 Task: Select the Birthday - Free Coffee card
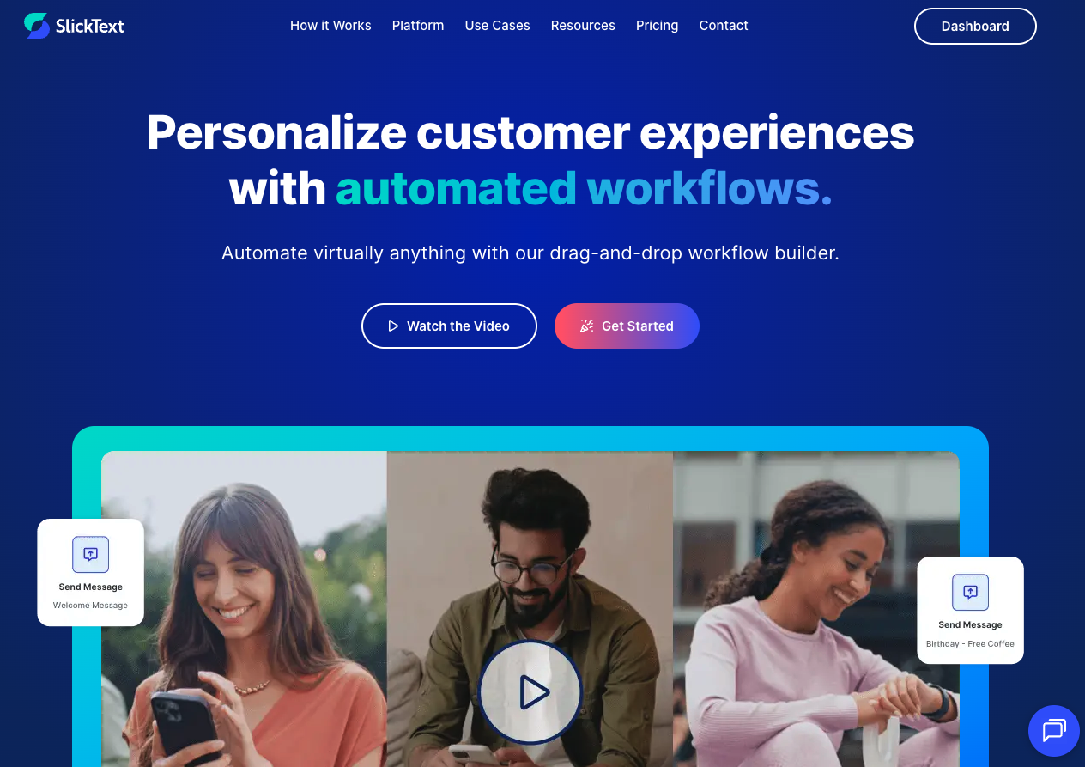pos(970,610)
